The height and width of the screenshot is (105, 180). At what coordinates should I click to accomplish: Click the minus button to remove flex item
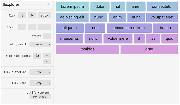pyautogui.click(x=47, y=61)
